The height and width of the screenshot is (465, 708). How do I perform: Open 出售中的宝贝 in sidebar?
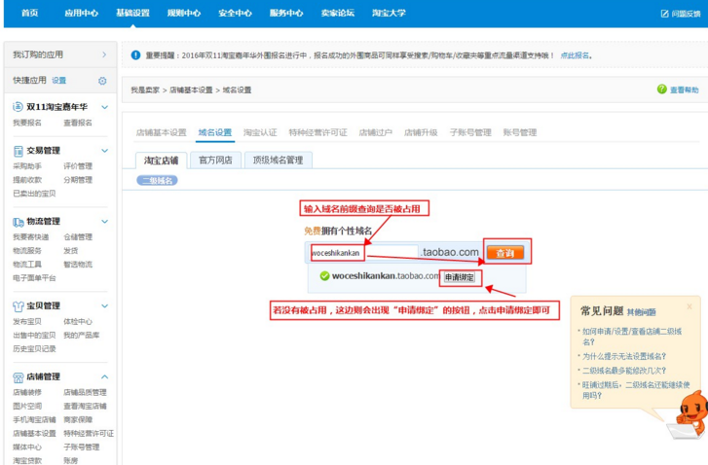tap(34, 335)
